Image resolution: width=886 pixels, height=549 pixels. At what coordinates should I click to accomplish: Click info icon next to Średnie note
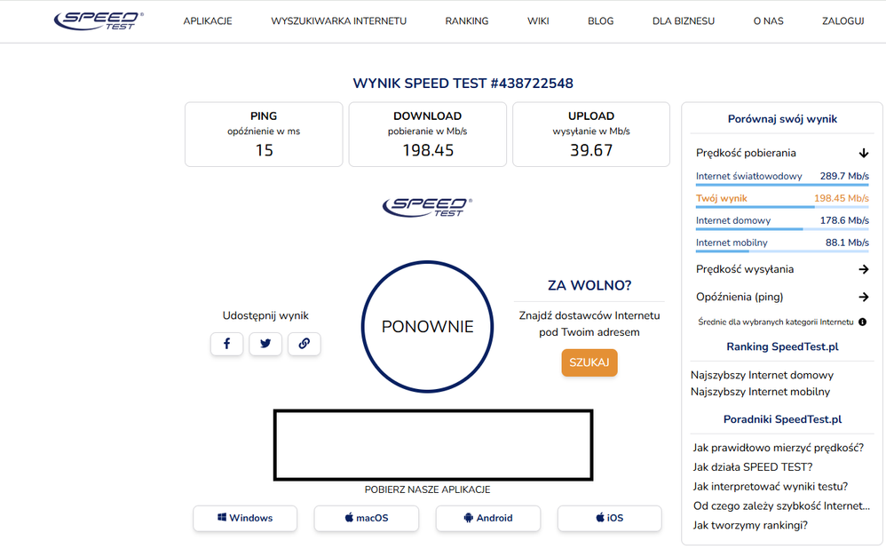coord(862,322)
